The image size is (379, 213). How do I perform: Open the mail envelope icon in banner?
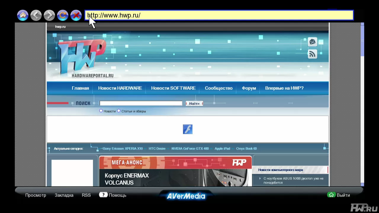point(312,42)
